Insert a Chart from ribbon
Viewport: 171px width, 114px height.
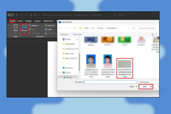tap(48, 29)
